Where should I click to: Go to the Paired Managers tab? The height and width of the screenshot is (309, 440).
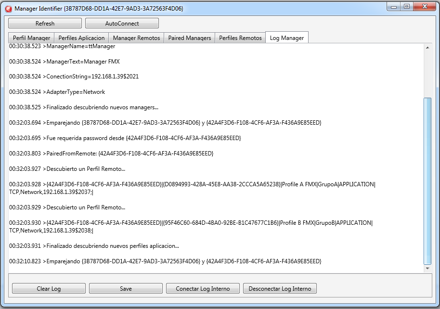[189, 38]
